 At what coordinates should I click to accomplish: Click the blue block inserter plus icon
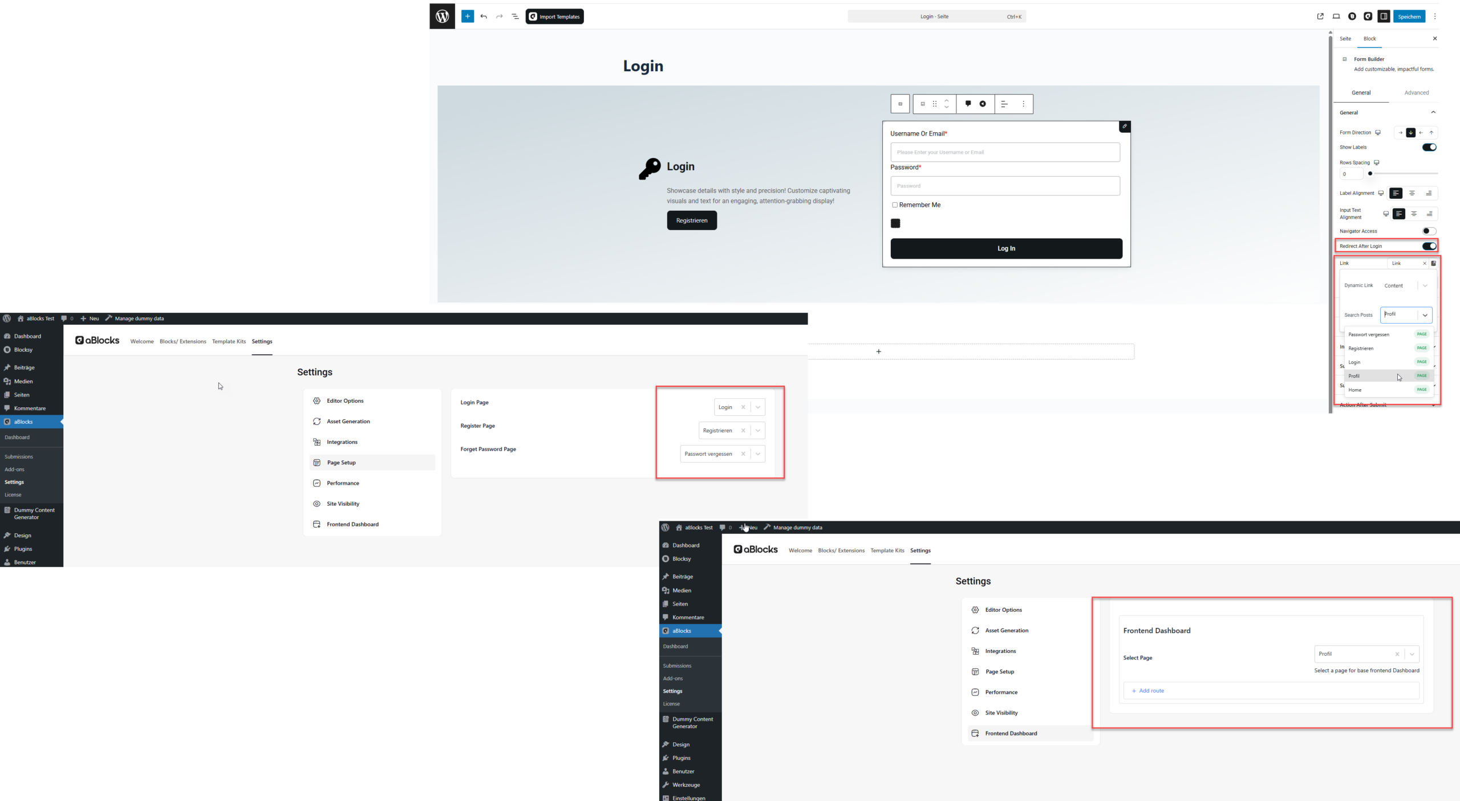[468, 17]
